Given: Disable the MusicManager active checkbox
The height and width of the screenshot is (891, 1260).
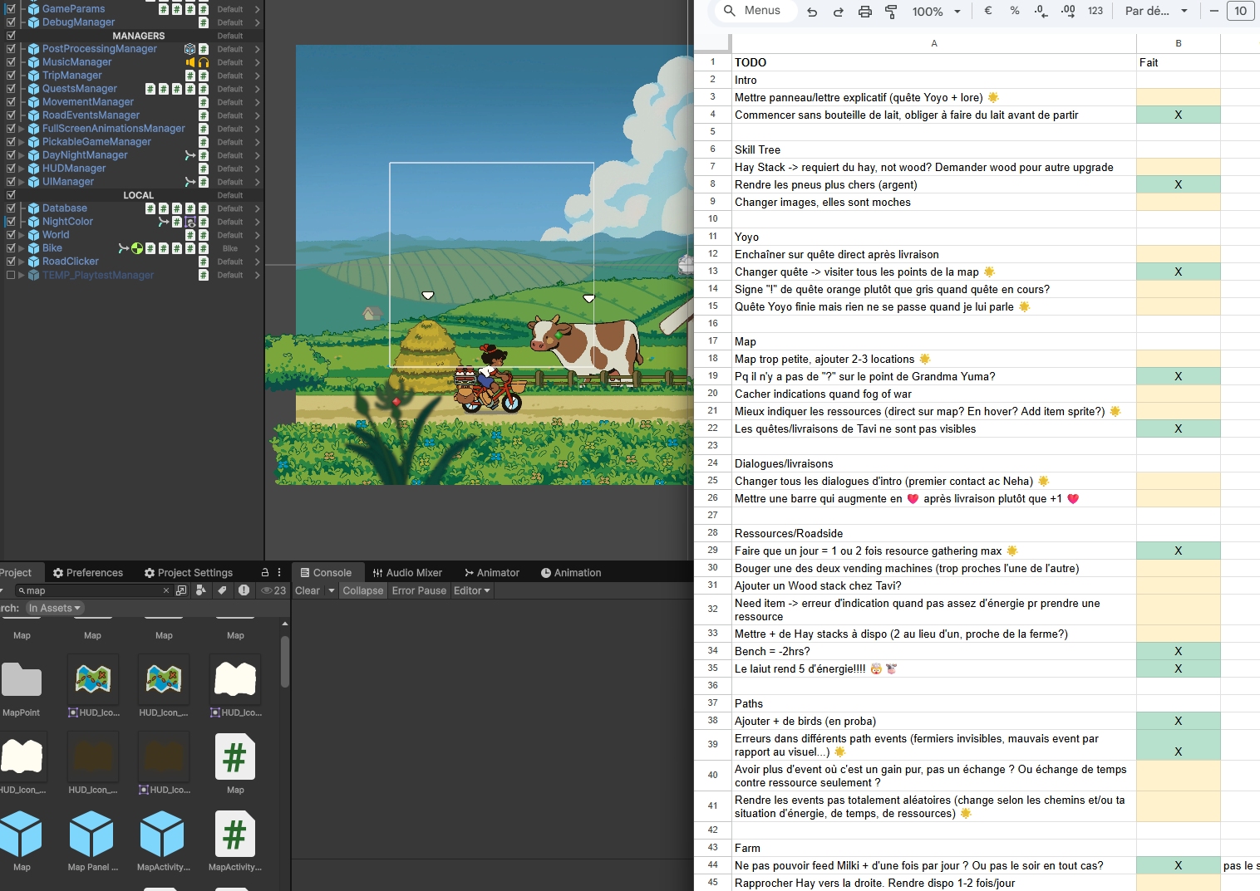Looking at the screenshot, I should pyautogui.click(x=11, y=62).
